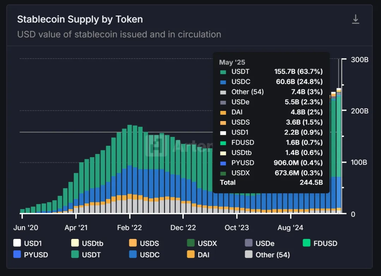The height and width of the screenshot is (276, 381).
Task: Toggle the DAI legend entry
Action: (198, 254)
